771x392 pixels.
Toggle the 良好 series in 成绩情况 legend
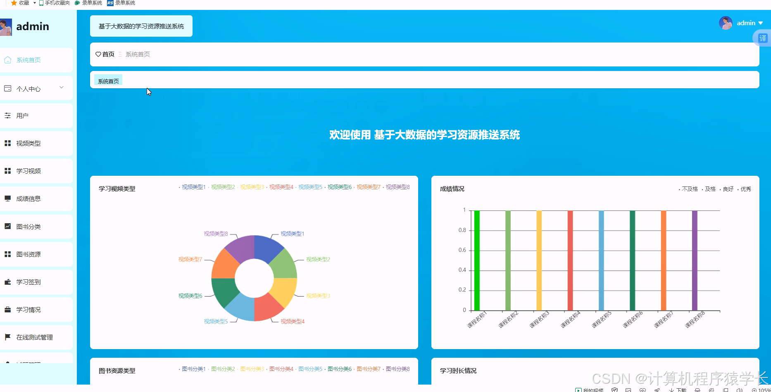tap(726, 189)
